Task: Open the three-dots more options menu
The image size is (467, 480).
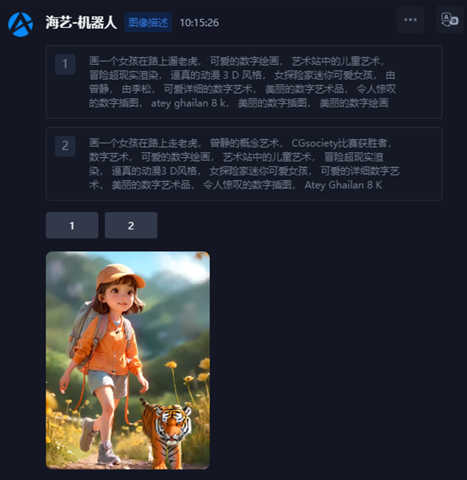Action: point(410,19)
